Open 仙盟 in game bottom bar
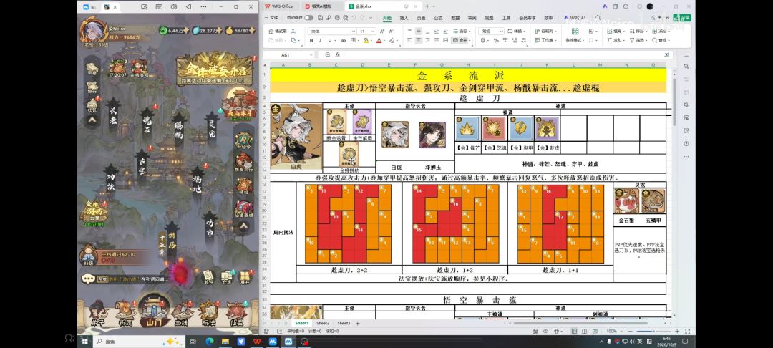This screenshot has height=348, width=773. coord(237,313)
